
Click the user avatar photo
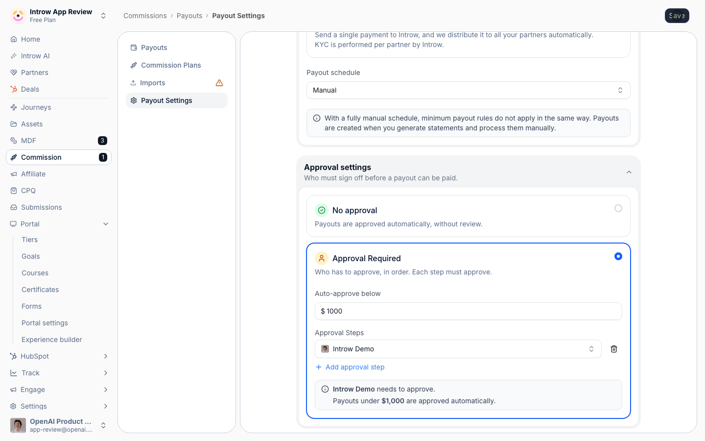(x=18, y=425)
